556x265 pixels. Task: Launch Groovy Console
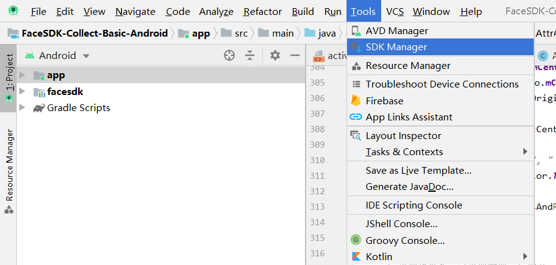[x=440, y=241]
